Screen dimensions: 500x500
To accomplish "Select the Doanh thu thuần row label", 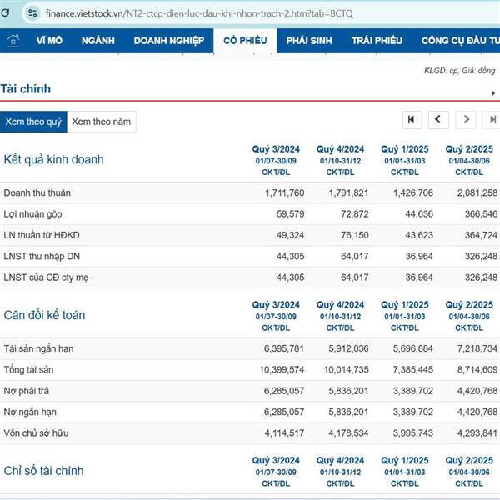I will click(x=37, y=192).
